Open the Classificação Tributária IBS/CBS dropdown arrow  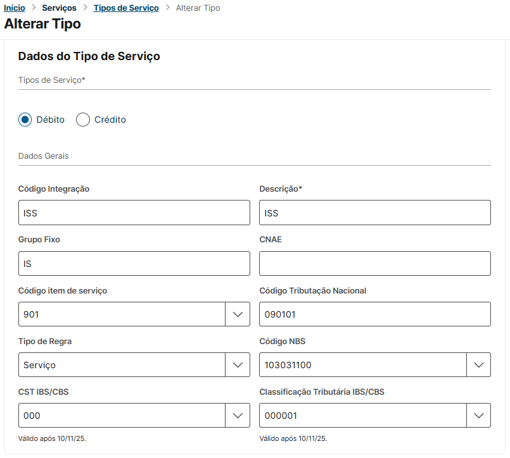pyautogui.click(x=478, y=416)
